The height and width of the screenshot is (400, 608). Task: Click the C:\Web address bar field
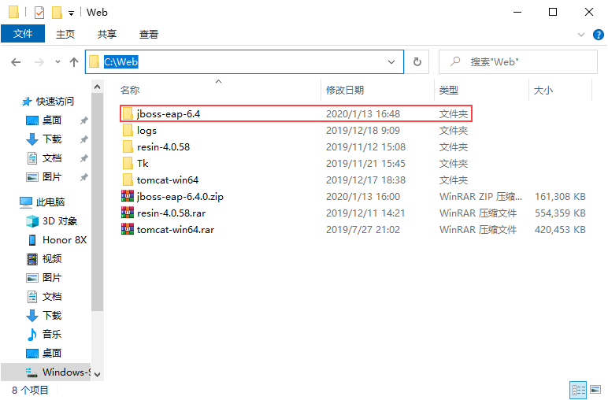click(x=244, y=61)
